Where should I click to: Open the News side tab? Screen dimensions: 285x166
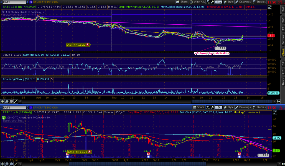coord(283,81)
